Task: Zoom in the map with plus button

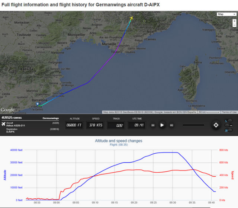Action: [x=234, y=22]
